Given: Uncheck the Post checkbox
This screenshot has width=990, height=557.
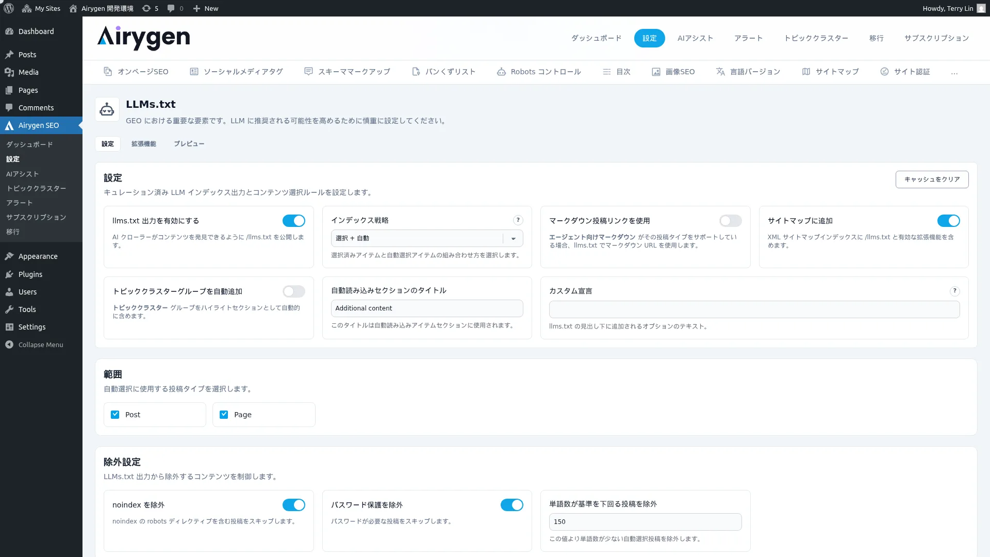Looking at the screenshot, I should coord(115,415).
